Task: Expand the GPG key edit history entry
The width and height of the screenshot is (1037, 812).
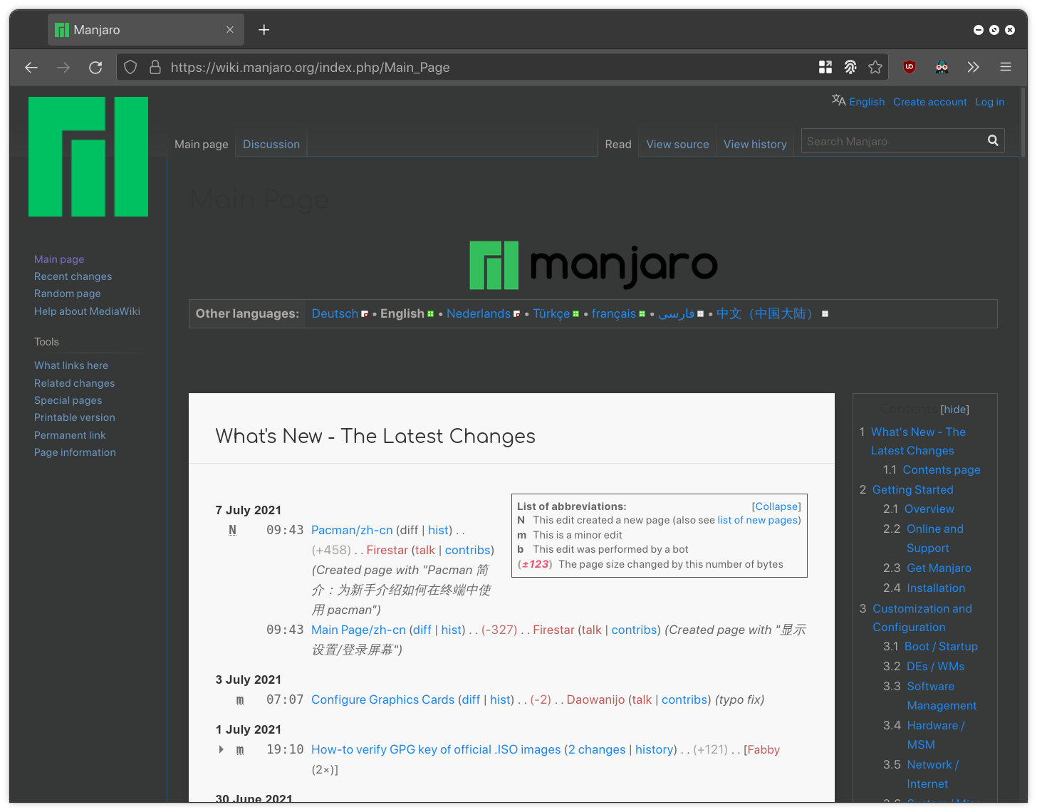Action: pyautogui.click(x=221, y=749)
